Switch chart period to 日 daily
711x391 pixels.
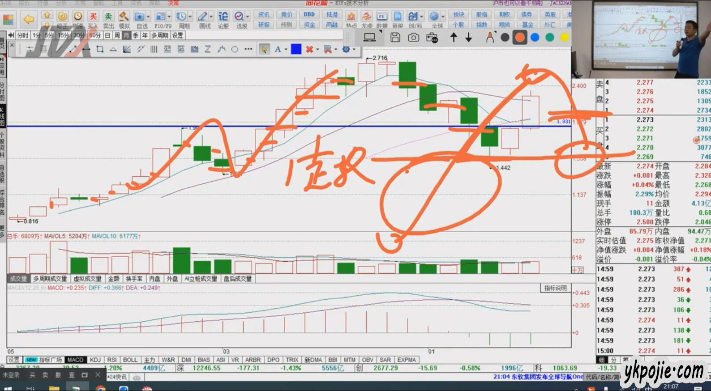[107, 35]
